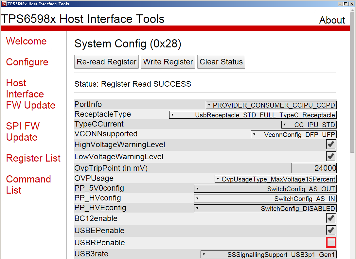Viewport: 356px width, 259px height.
Task: Select a USB3rate dropdown value
Action: [268, 254]
